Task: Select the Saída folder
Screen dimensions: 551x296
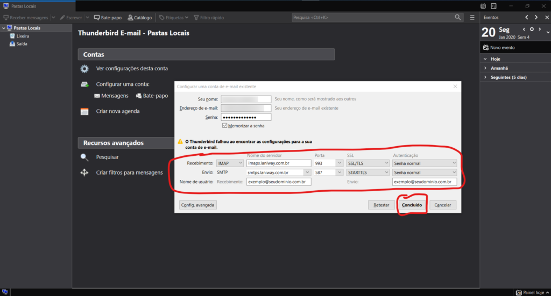Action: [22, 44]
